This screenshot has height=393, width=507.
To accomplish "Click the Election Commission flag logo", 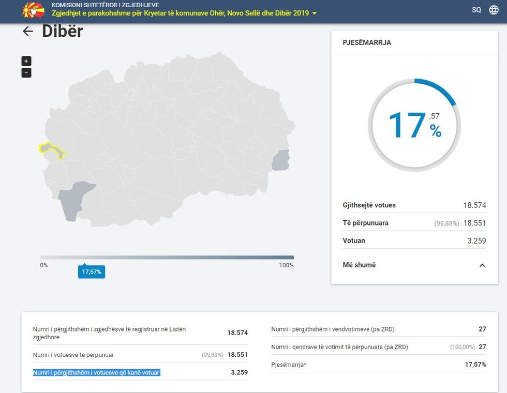I will 32,9.
